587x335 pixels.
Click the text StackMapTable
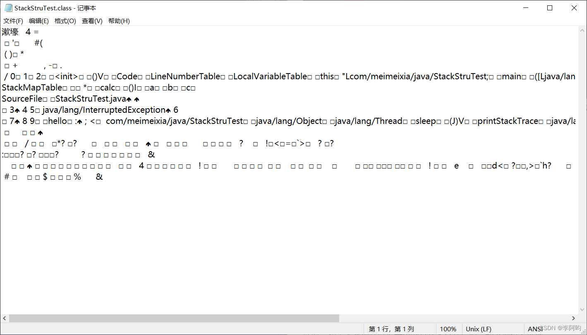(x=32, y=88)
